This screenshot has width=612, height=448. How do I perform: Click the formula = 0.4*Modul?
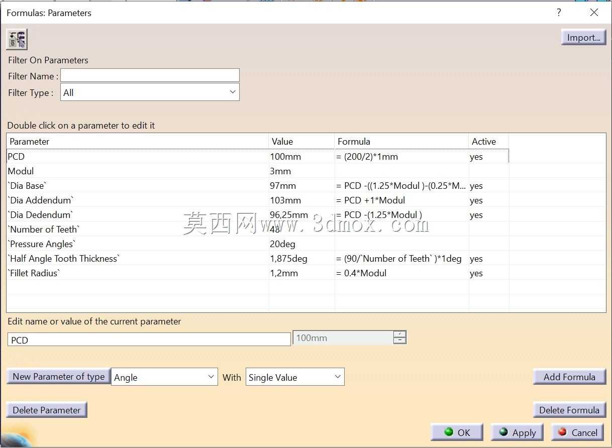361,273
